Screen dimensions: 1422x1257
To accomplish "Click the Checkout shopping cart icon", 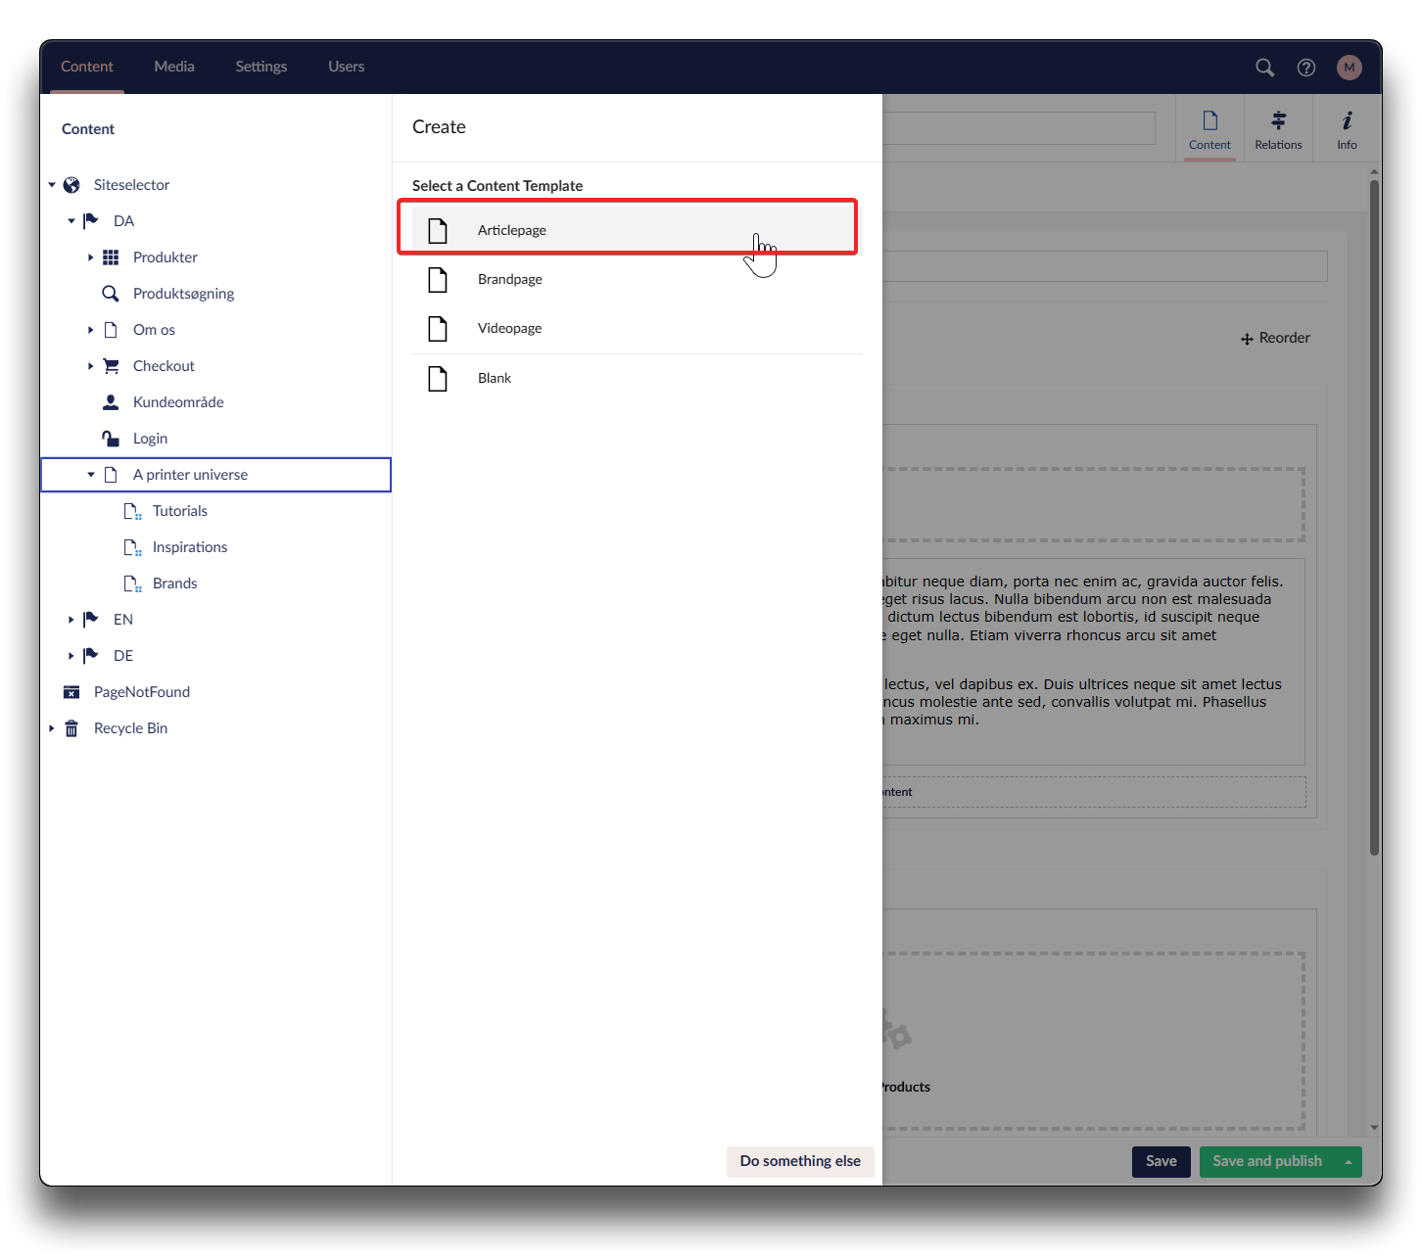I will [111, 366].
